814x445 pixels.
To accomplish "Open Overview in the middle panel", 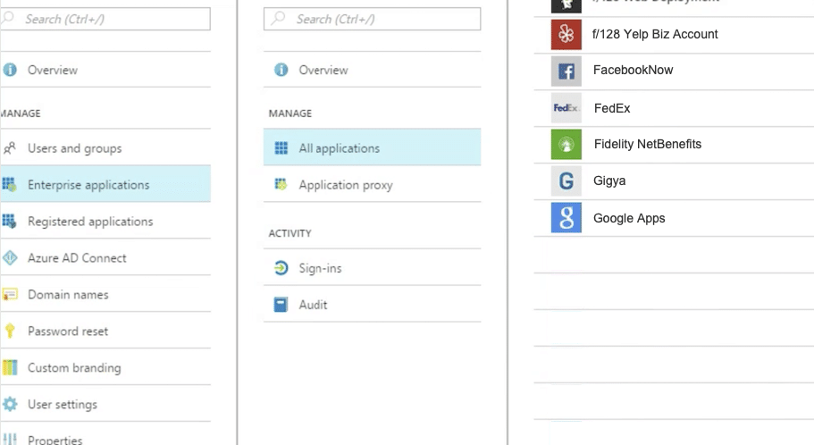I will tap(372, 70).
